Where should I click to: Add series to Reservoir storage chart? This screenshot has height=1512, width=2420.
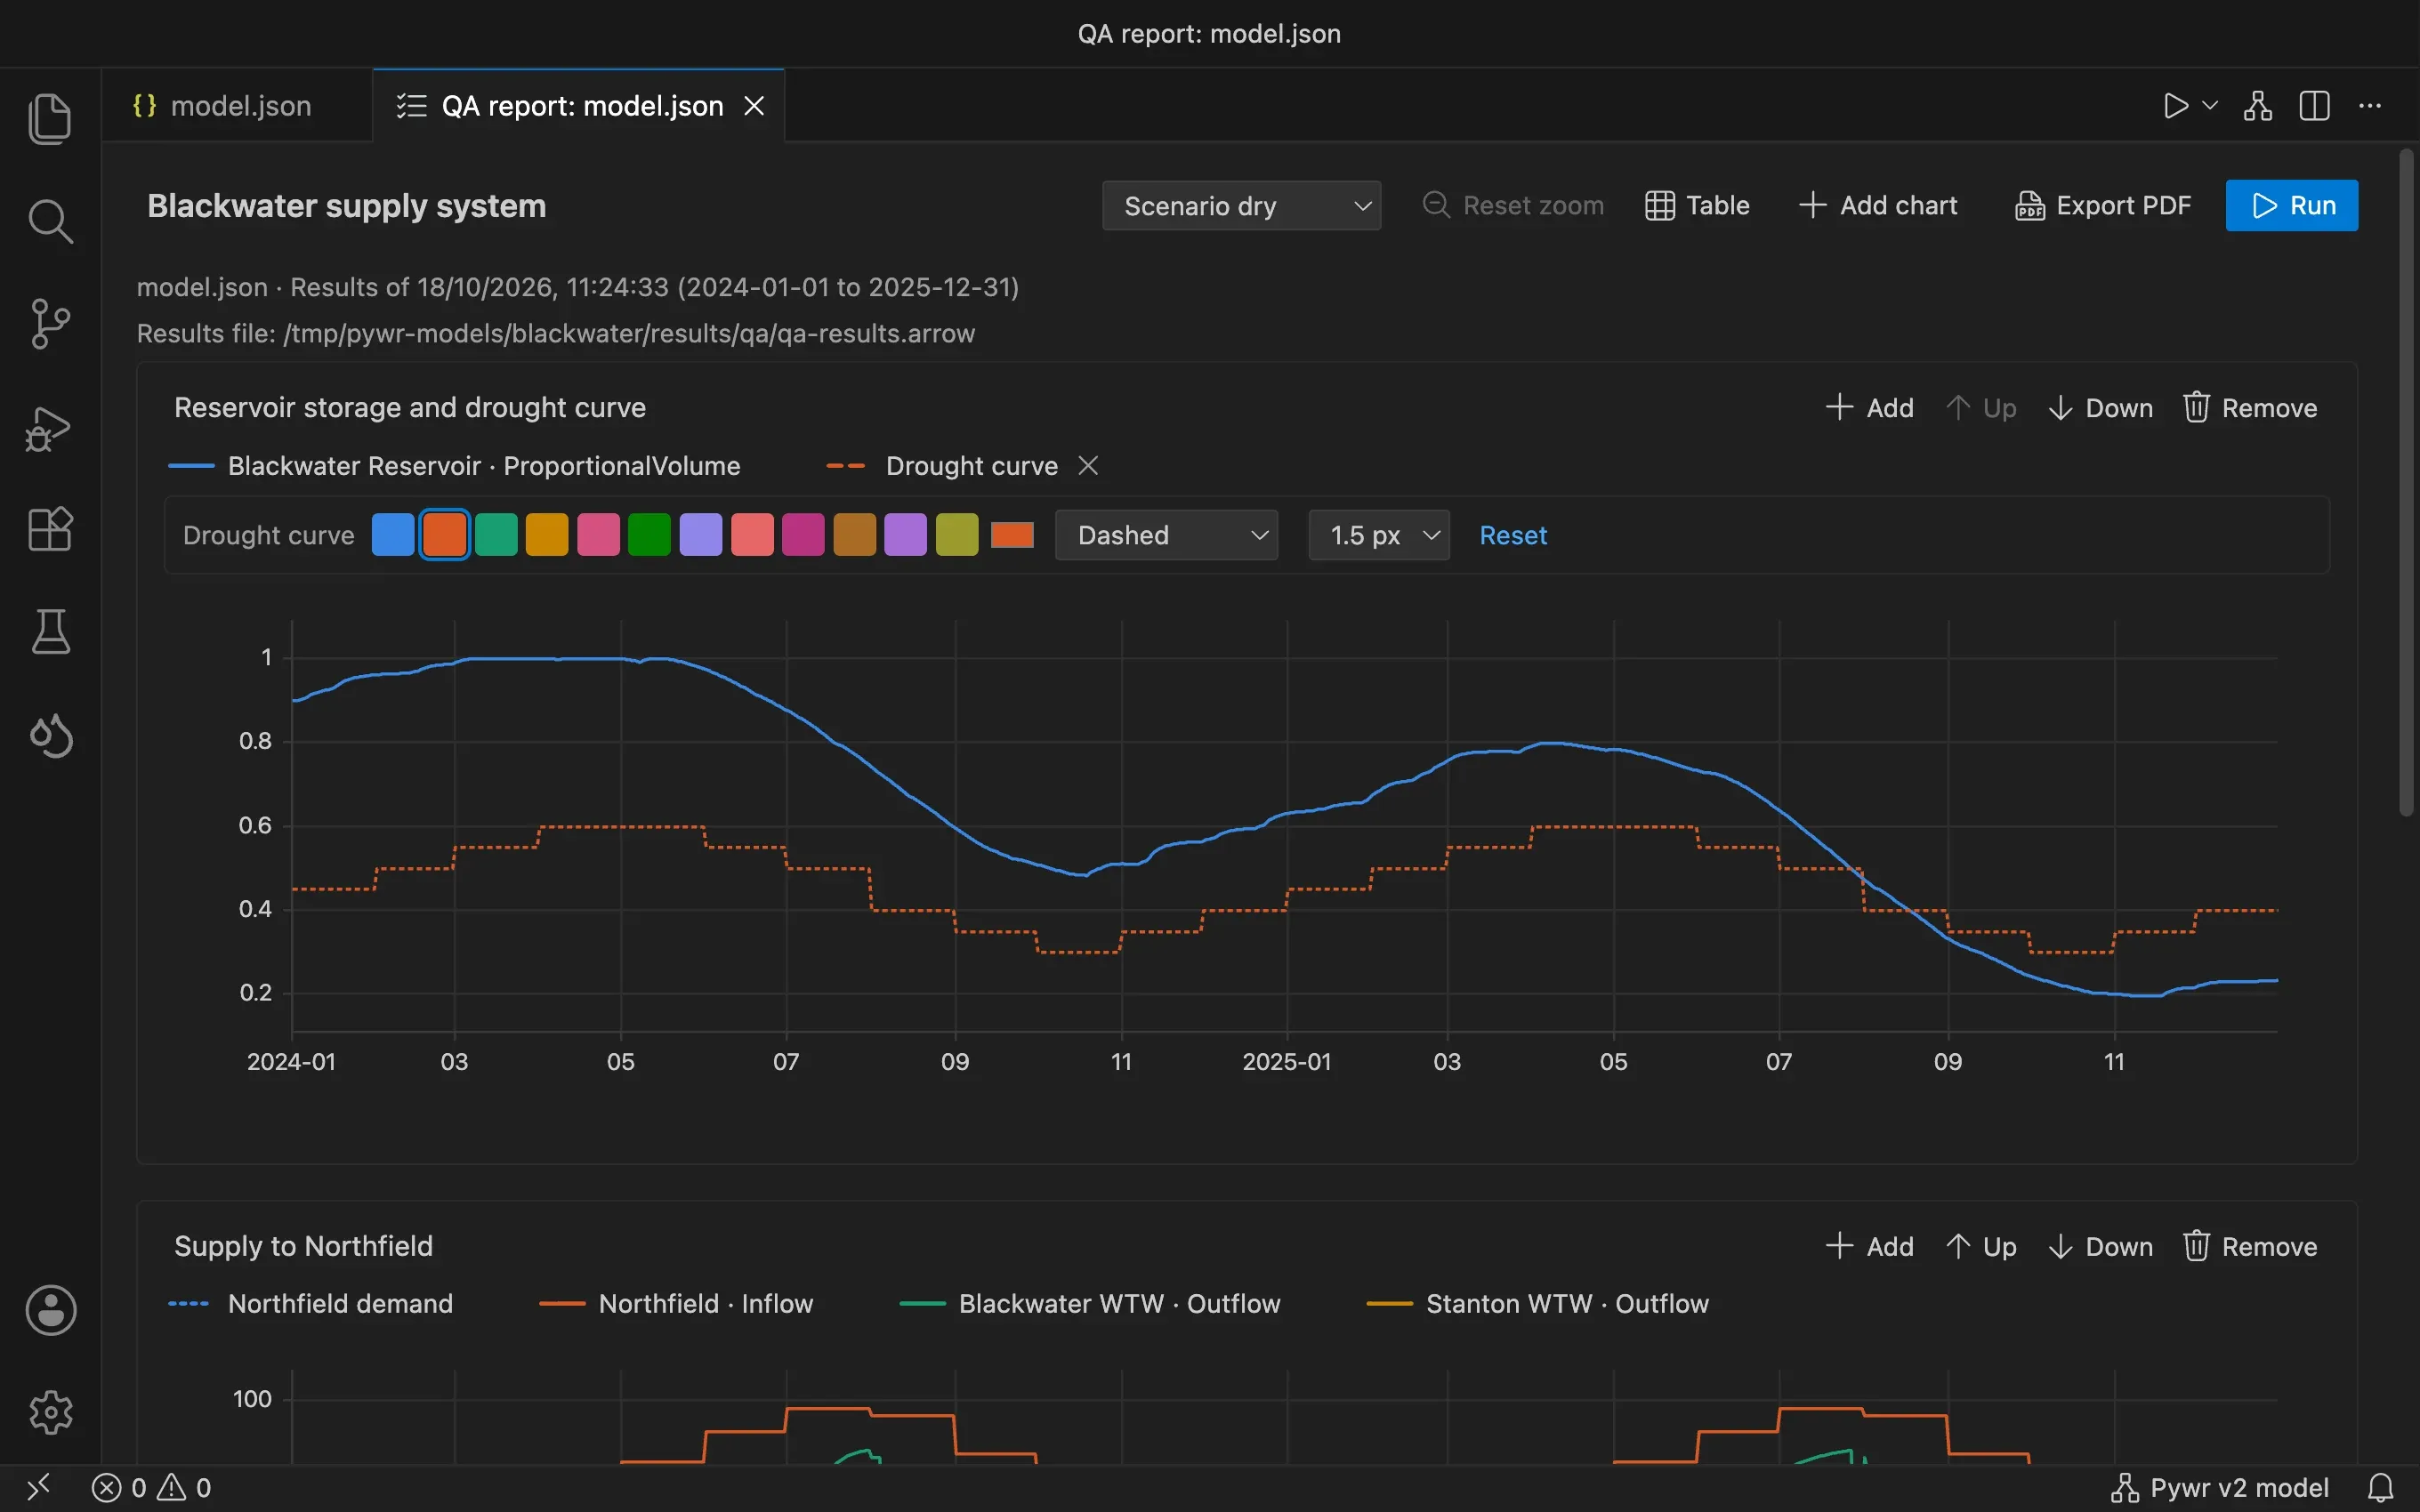tap(1869, 408)
